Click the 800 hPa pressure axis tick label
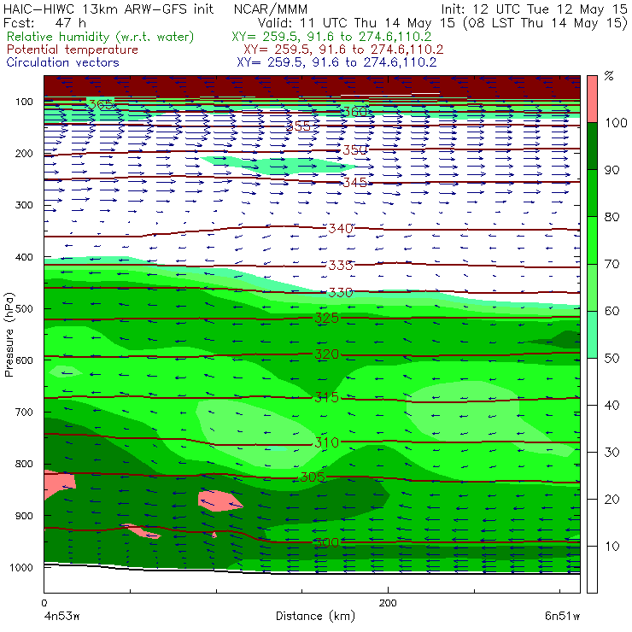The height and width of the screenshot is (632, 632). 24,464
